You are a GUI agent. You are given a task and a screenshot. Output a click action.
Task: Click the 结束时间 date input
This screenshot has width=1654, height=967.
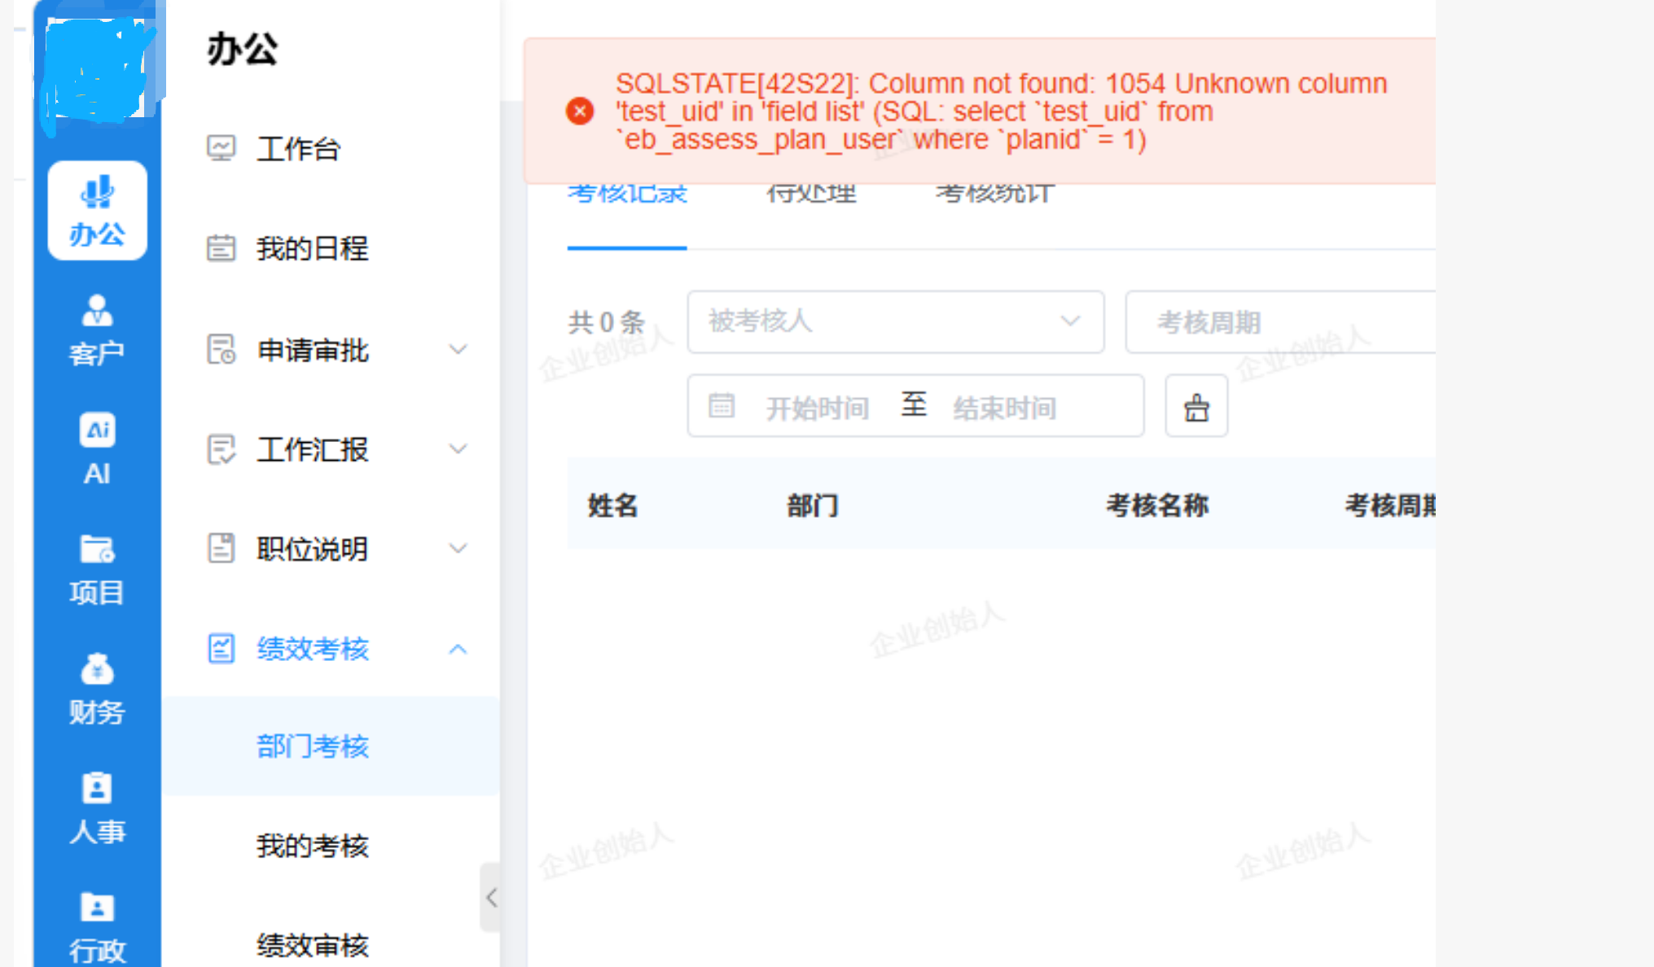point(1005,407)
